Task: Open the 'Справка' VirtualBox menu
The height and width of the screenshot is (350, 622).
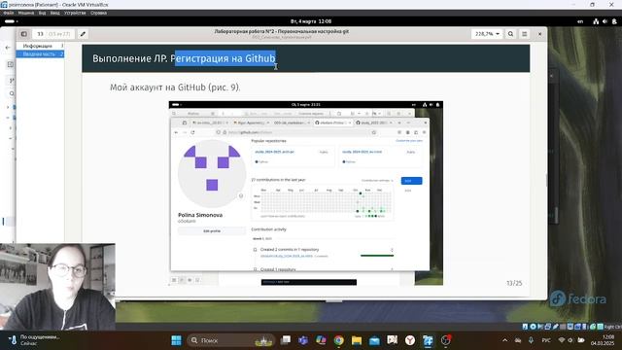Action: click(98, 13)
